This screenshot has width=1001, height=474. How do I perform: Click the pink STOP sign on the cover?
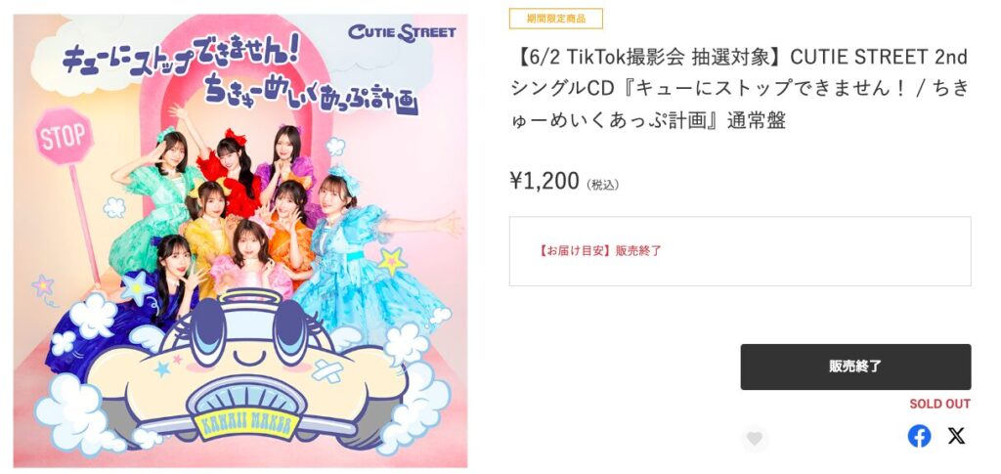pos(64,136)
